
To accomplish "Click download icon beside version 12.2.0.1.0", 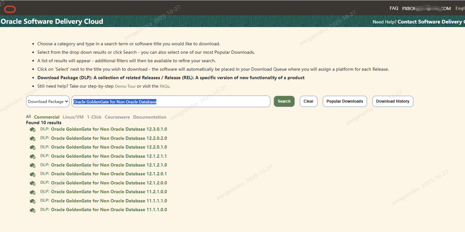I will [x=32, y=147].
